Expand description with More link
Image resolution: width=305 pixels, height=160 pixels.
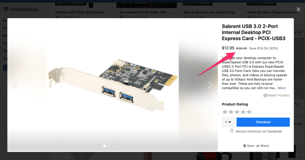click(x=281, y=88)
